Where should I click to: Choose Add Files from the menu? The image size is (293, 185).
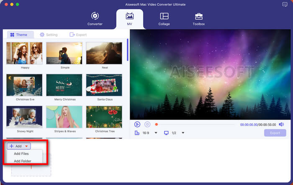coord(21,154)
